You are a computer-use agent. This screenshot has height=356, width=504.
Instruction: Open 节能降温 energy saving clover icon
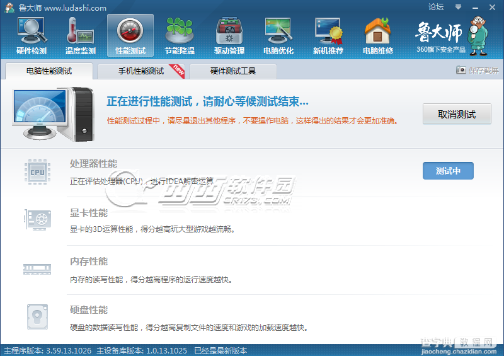coord(180,36)
